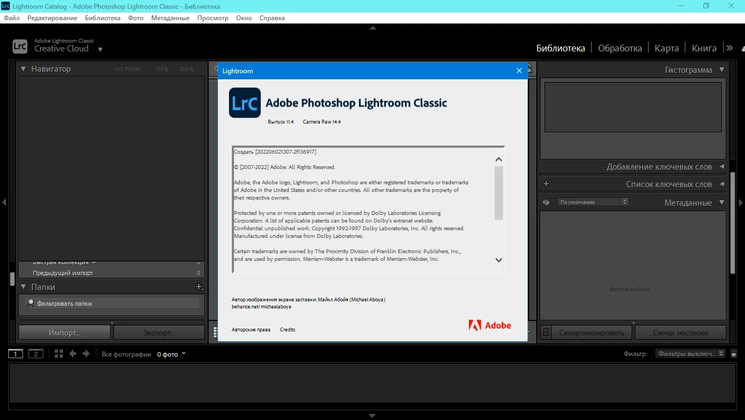Close the Lightroom about dialog
Image resolution: width=745 pixels, height=420 pixels.
pos(519,71)
